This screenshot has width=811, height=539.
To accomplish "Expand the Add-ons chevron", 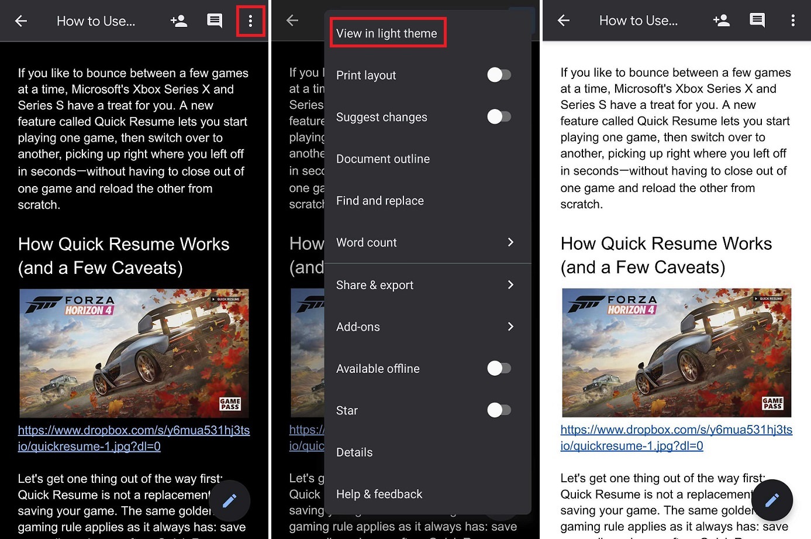I will pos(510,327).
